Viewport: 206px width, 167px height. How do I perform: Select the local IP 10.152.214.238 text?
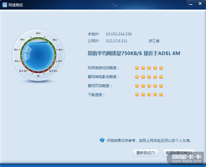[119, 34]
